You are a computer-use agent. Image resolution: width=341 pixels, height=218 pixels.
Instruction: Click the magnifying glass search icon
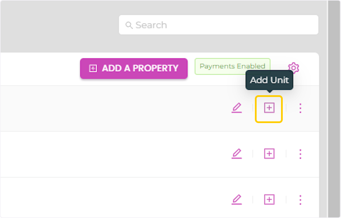[x=129, y=25]
